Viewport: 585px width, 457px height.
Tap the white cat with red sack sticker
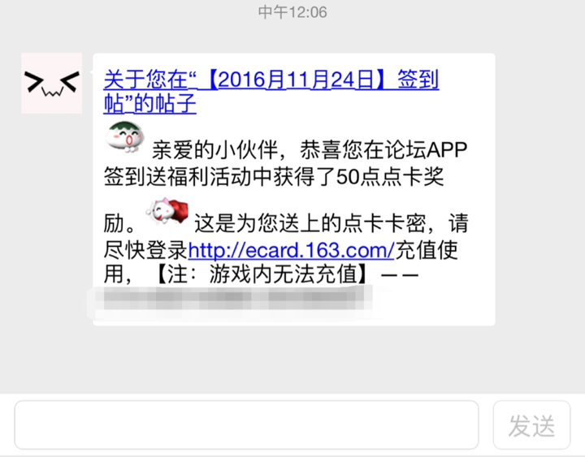(x=167, y=211)
